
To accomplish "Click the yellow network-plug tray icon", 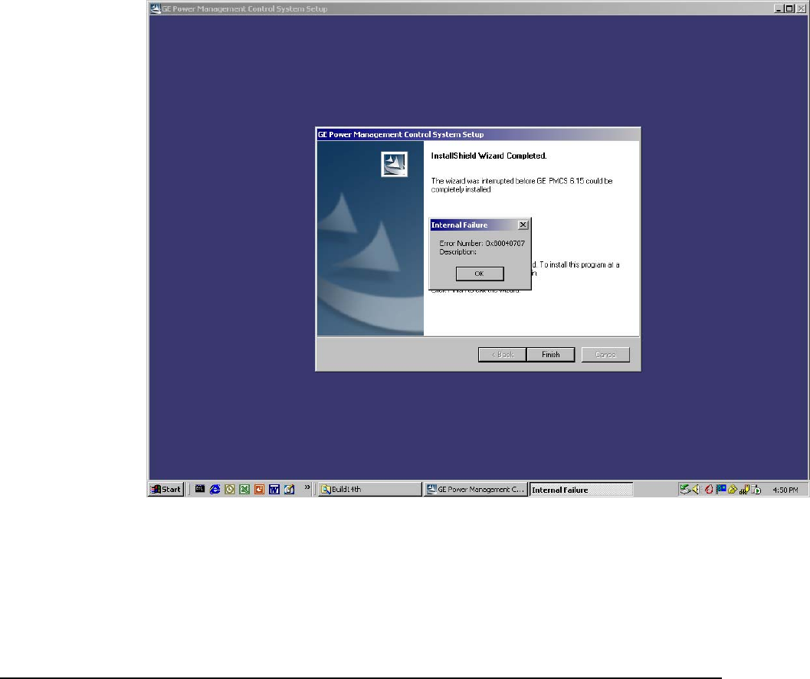I will (744, 490).
